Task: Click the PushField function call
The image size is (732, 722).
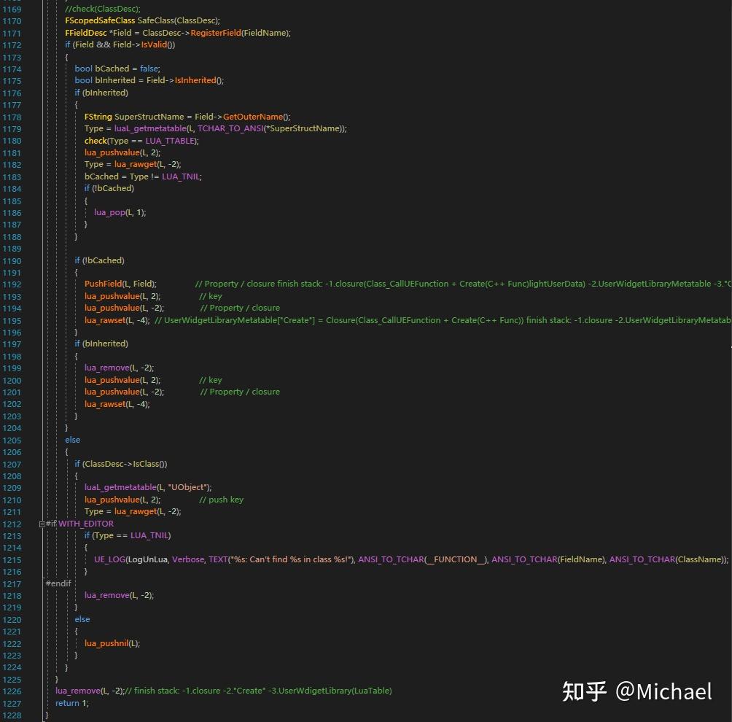Action: [x=104, y=284]
